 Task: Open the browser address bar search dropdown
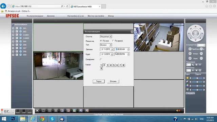pos(65,6)
